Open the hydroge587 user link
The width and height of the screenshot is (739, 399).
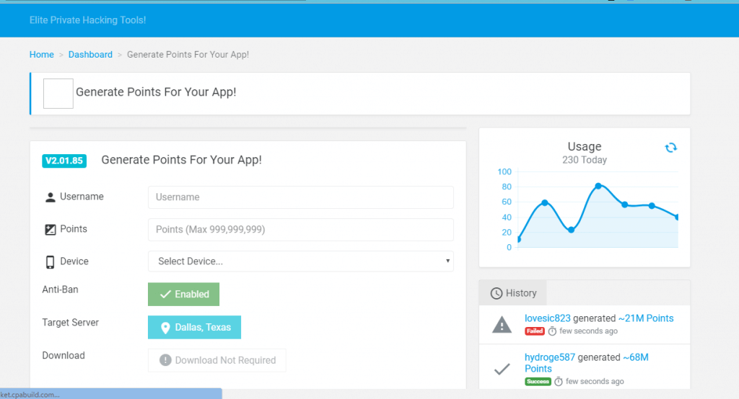click(x=550, y=358)
